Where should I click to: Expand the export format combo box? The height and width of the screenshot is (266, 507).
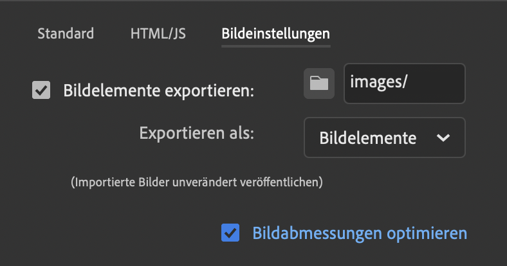[x=384, y=137]
